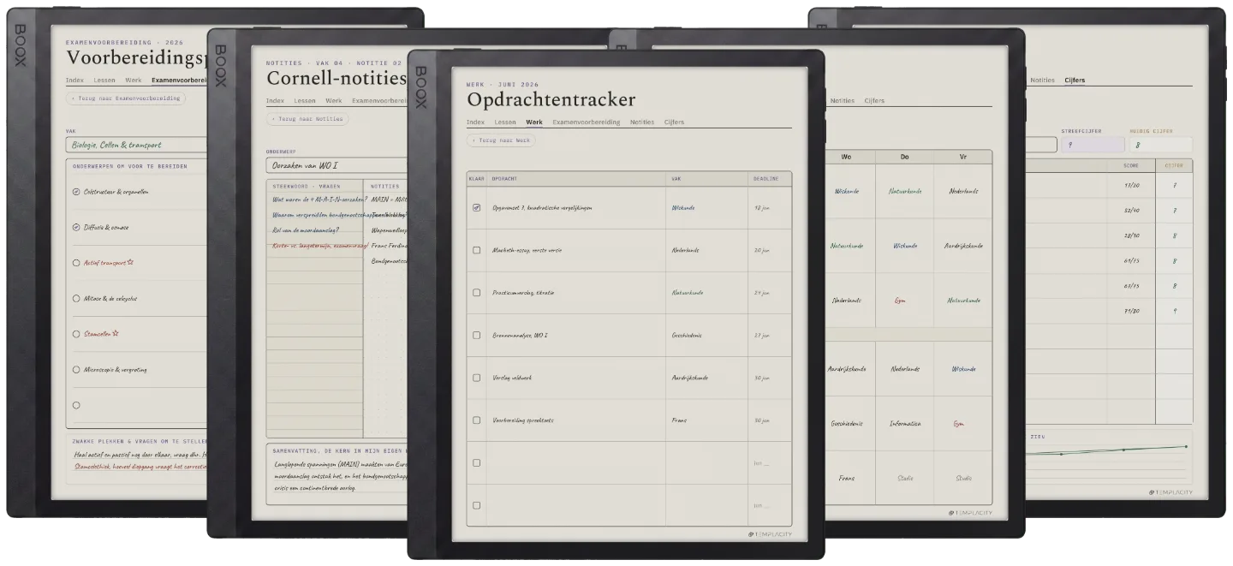Go back via the Terug naar Werk button
Image resolution: width=1233 pixels, height=566 pixels.
[x=501, y=140]
